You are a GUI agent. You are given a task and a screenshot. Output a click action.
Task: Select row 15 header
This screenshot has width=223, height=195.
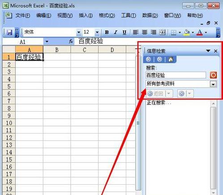(9, 159)
